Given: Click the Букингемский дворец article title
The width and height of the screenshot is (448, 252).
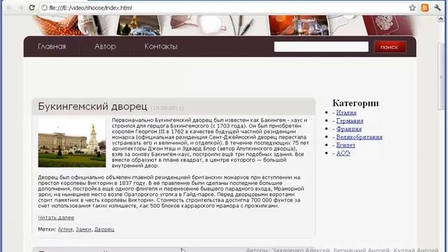Looking at the screenshot, I should (x=92, y=106).
